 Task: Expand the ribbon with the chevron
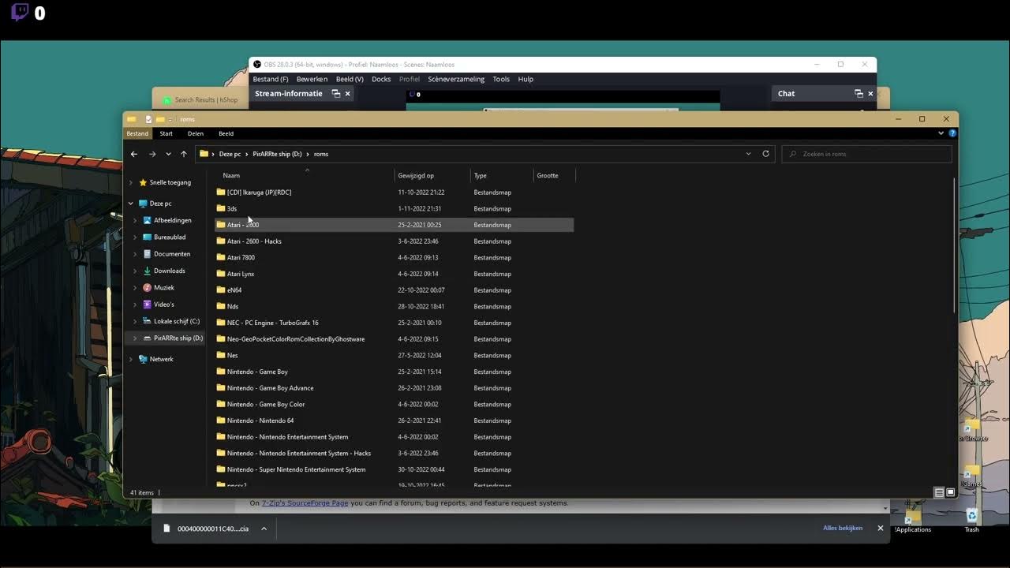pyautogui.click(x=941, y=133)
